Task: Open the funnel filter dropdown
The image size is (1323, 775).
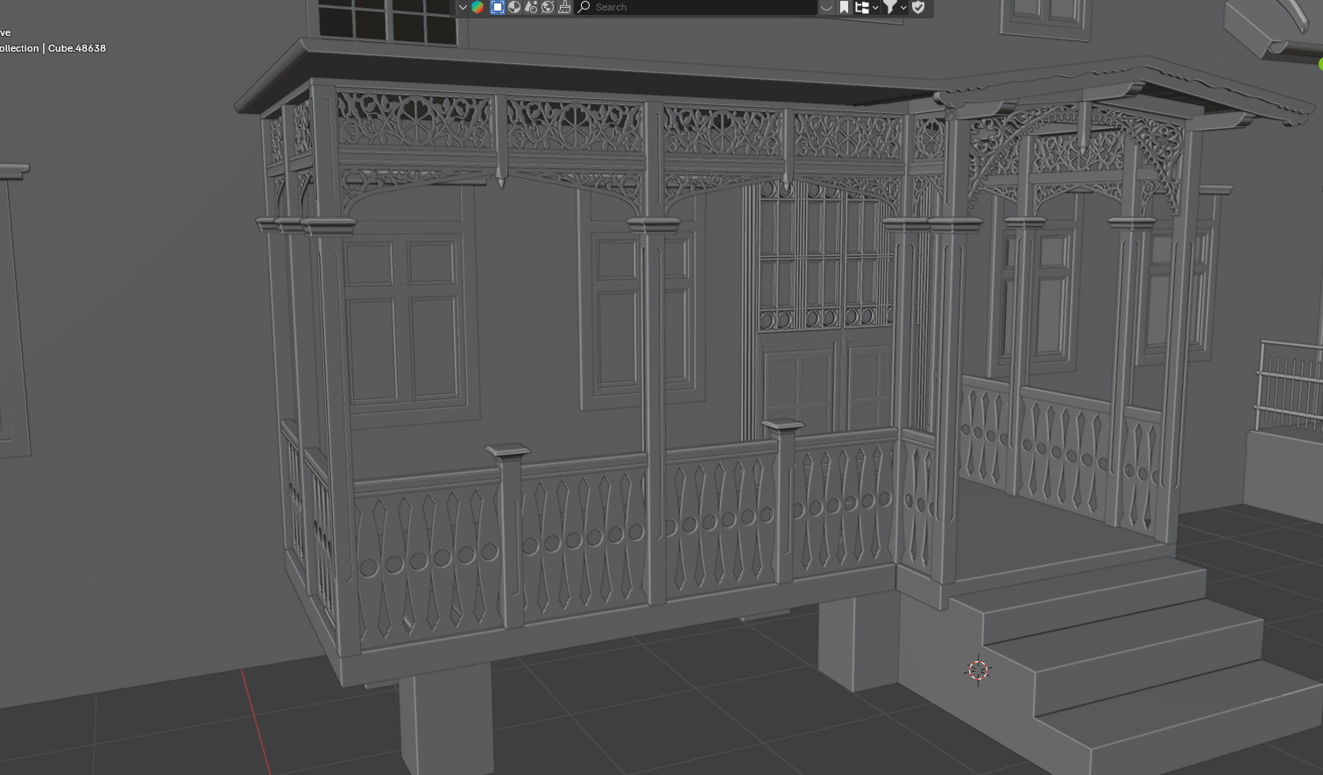Action: [894, 7]
